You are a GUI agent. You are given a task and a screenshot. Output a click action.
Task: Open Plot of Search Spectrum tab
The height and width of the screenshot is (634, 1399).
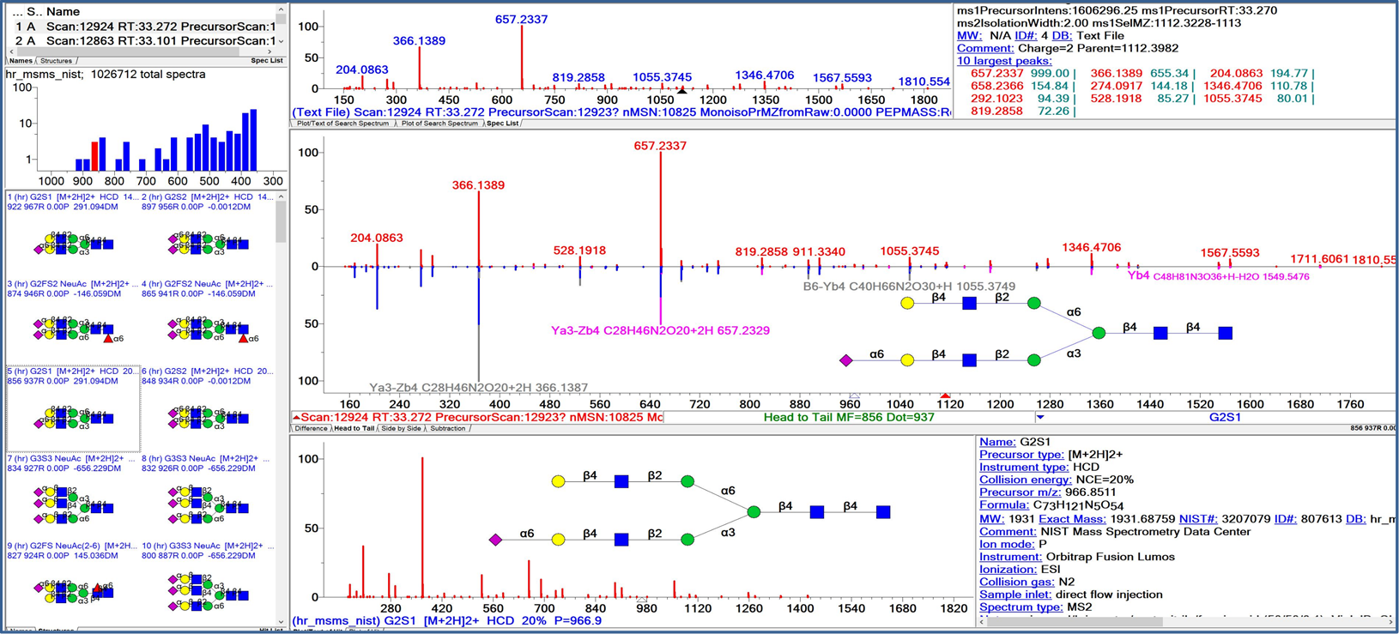(439, 124)
